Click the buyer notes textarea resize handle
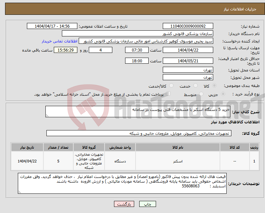265x213 pixels. click(20, 192)
